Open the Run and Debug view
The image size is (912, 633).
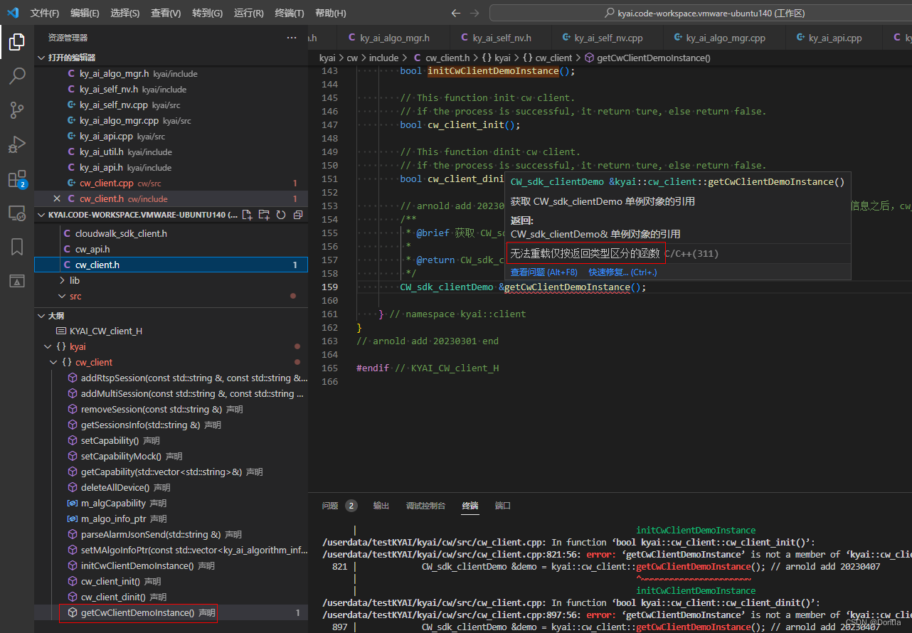[17, 144]
